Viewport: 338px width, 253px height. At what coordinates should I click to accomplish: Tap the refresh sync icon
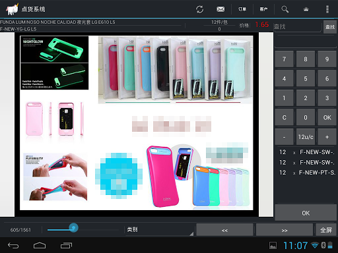click(199, 9)
